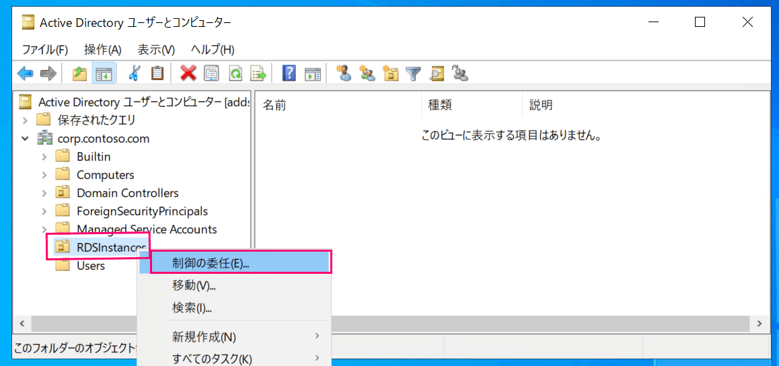This screenshot has width=779, height=366.
Task: Click the 保存されたクエリ folder icon
Action: click(x=44, y=120)
